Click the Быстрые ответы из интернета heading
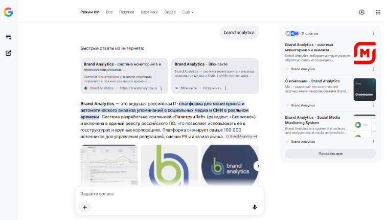386x220 pixels. [112, 48]
